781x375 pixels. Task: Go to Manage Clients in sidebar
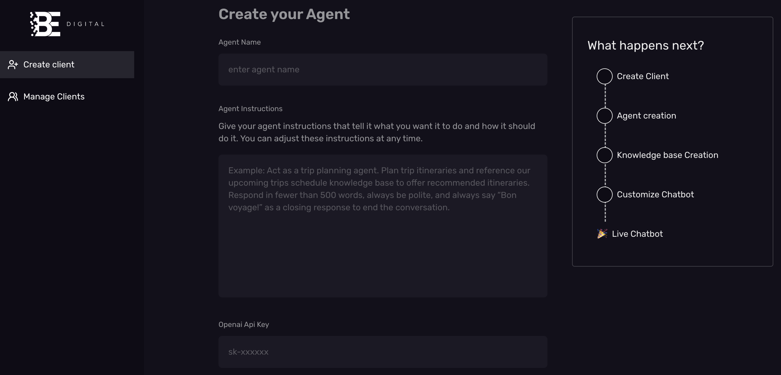(x=54, y=97)
